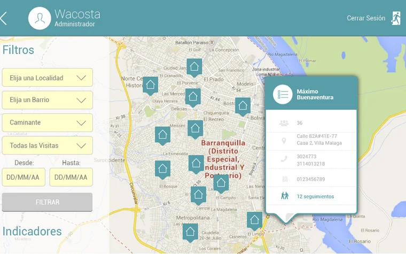This screenshot has height=254, width=406.
Task: Click the walkers icon beside 12 seguimientos
Action: click(x=285, y=196)
